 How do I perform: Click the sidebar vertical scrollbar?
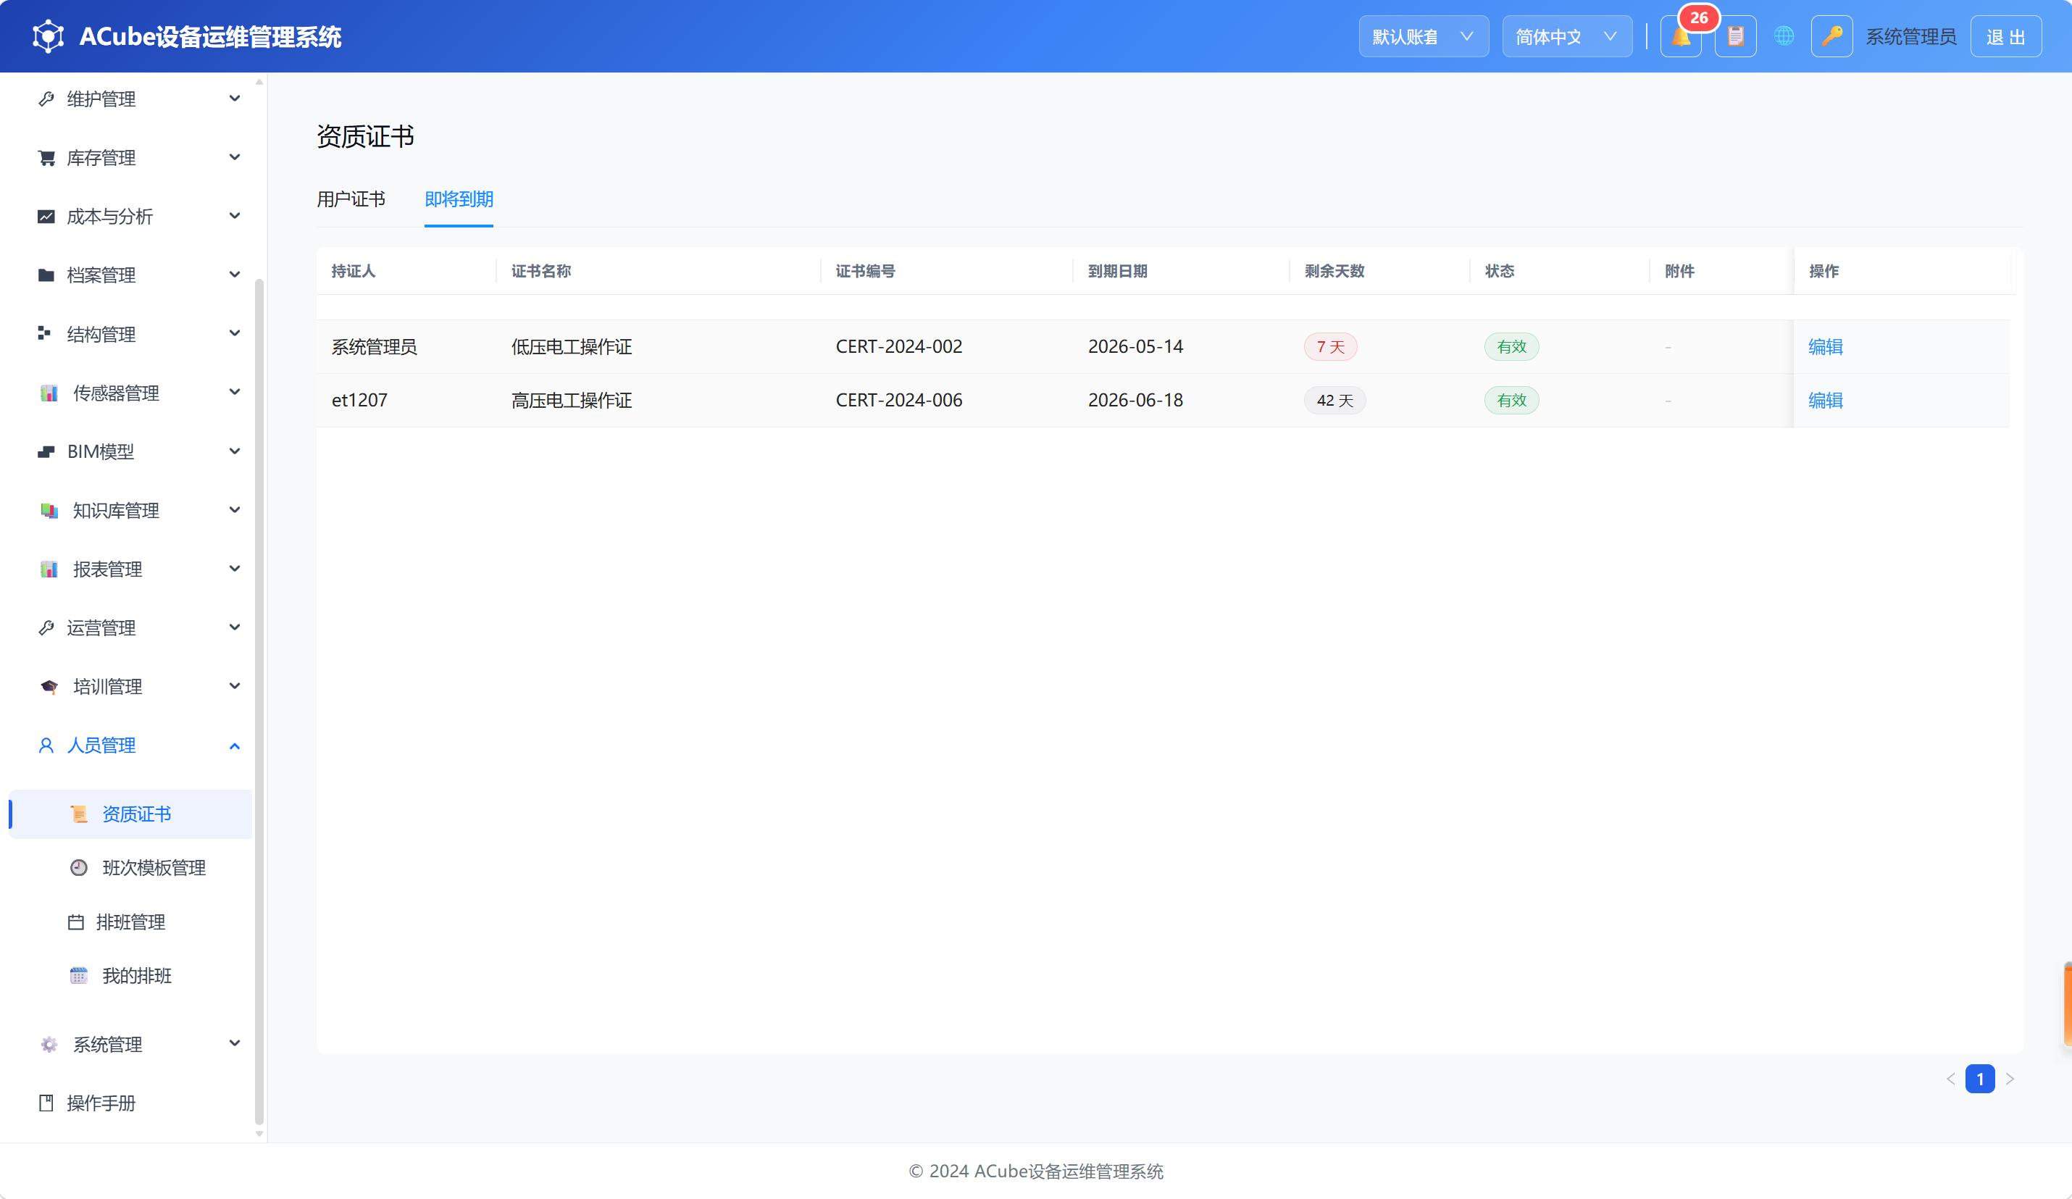[259, 701]
